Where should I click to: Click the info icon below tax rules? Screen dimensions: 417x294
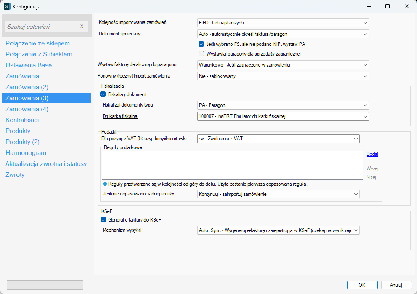click(105, 184)
